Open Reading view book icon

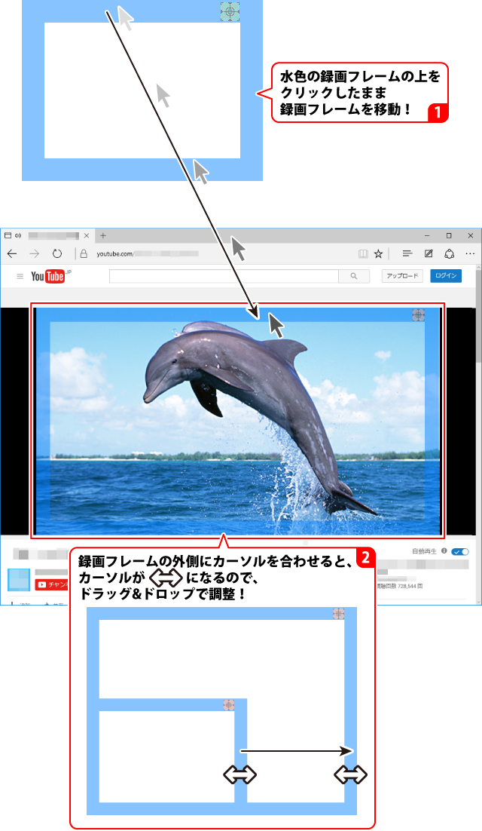(x=363, y=254)
